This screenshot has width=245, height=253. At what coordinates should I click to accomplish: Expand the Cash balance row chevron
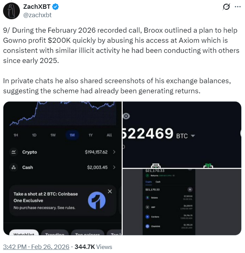(x=114, y=167)
